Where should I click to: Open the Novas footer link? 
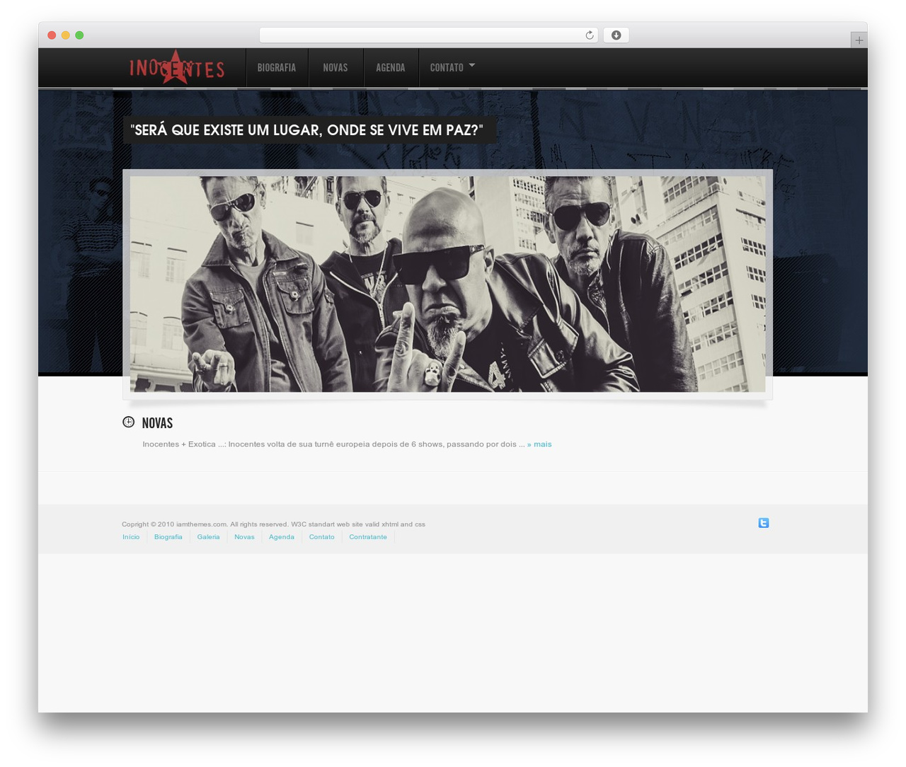point(244,537)
